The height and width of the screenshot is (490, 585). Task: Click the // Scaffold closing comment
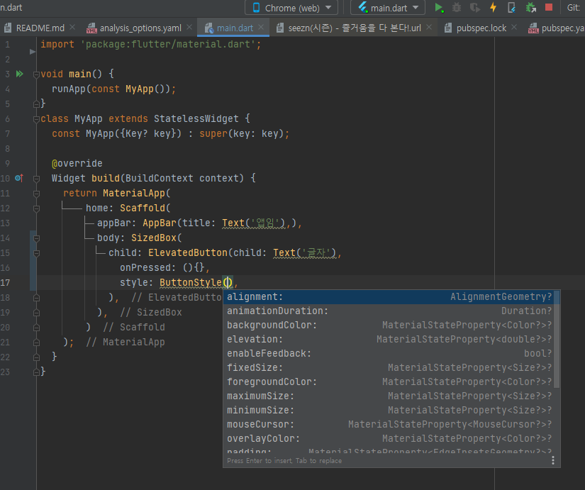134,328
